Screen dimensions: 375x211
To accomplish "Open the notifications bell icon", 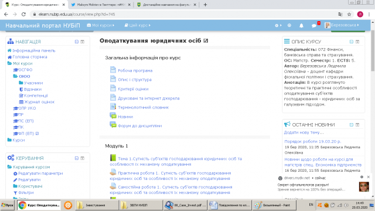I will coord(301,25).
